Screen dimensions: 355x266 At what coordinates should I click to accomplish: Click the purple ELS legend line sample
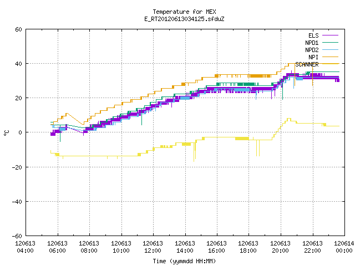coord(330,35)
